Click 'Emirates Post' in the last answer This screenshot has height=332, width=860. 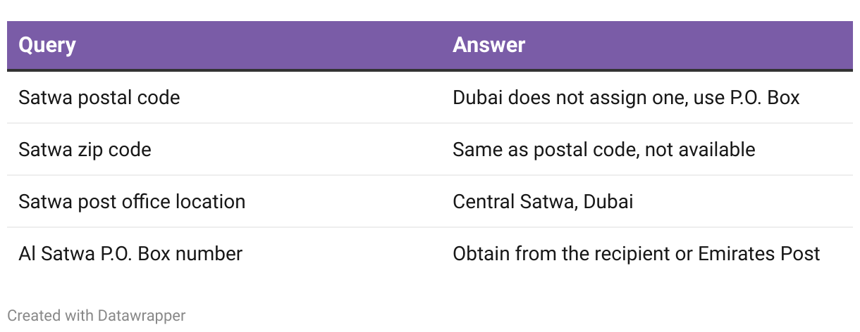[759, 253]
